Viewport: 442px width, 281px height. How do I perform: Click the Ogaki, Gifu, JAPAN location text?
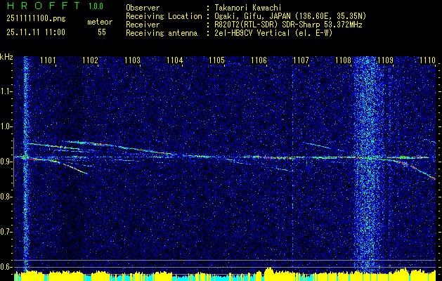290,16
